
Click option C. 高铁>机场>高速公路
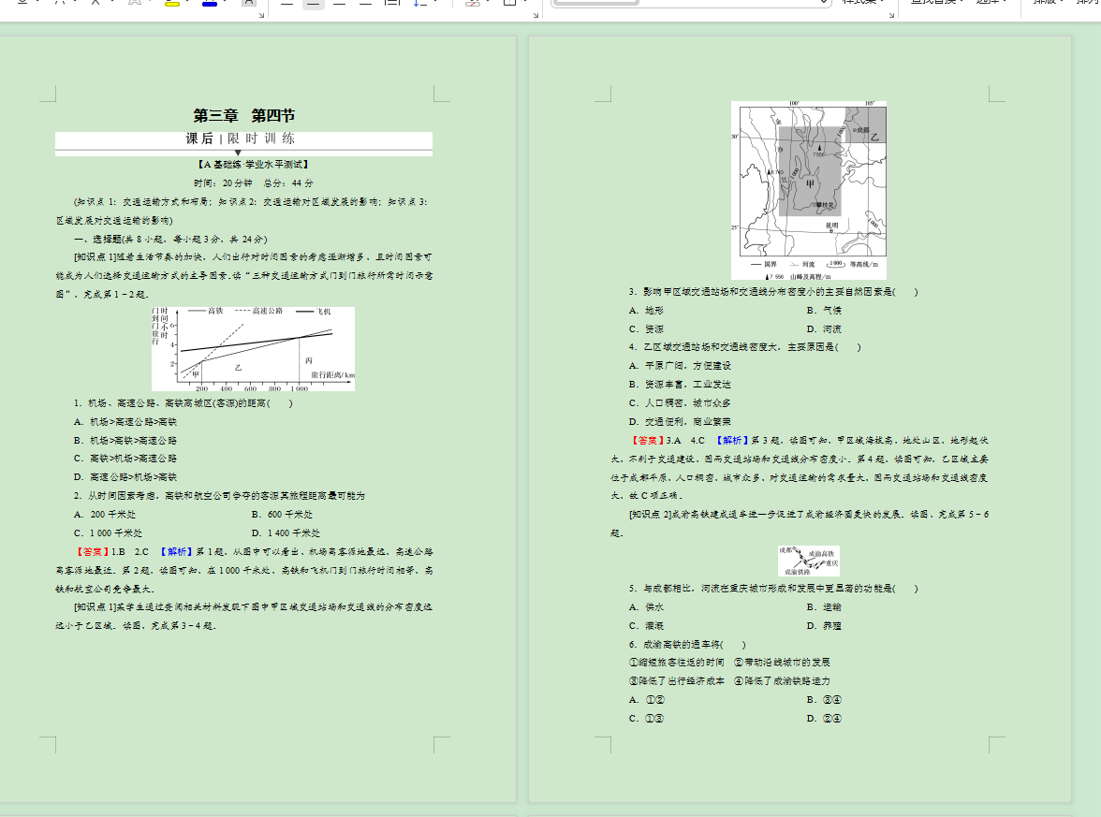(125, 459)
